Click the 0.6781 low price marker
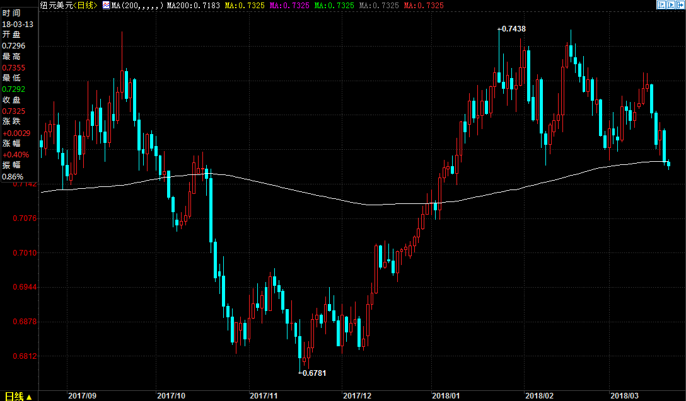 314,373
